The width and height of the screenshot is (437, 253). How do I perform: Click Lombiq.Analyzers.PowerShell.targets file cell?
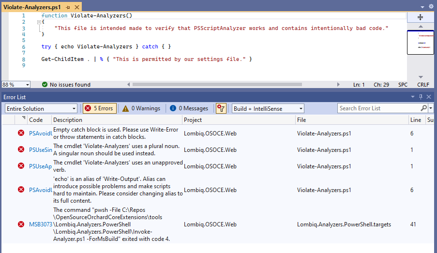point(344,224)
